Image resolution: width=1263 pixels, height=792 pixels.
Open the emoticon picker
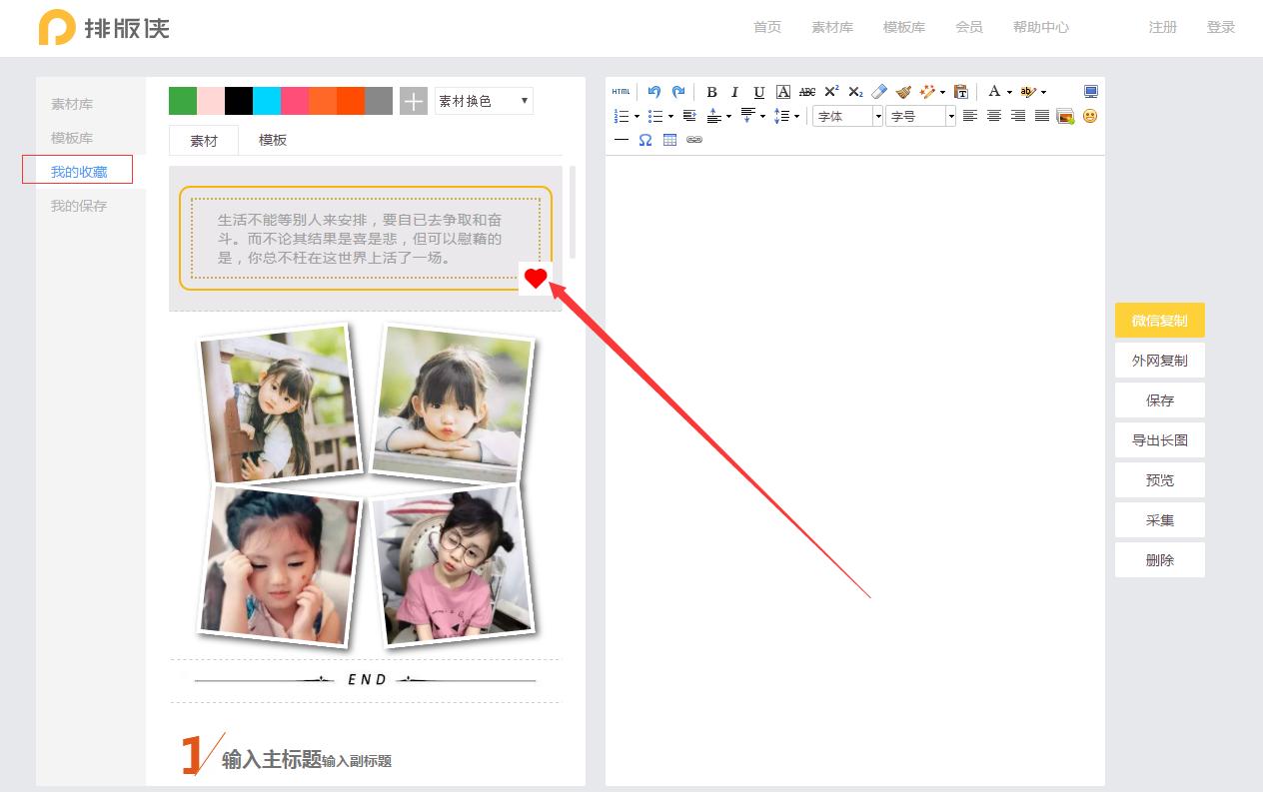pos(1090,116)
